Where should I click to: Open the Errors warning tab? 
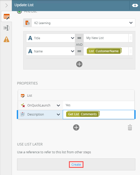point(6,39)
